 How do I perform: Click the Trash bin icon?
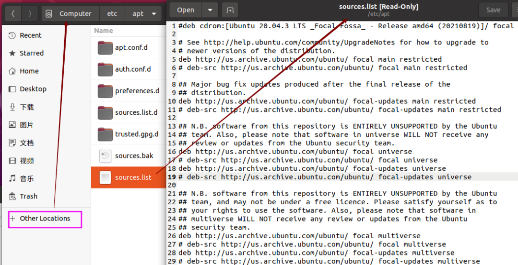coord(12,197)
